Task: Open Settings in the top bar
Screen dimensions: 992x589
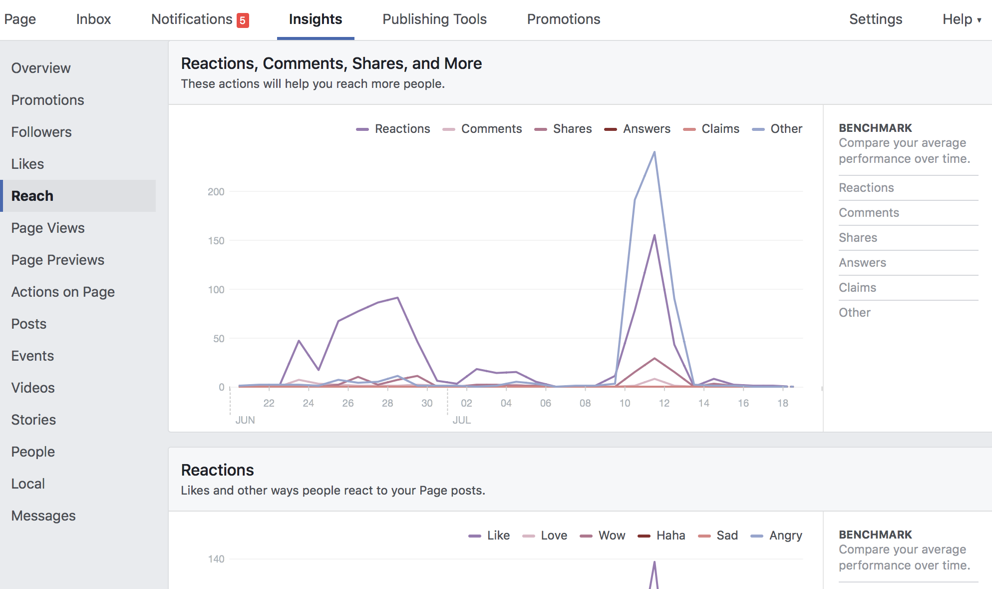Action: (x=875, y=19)
